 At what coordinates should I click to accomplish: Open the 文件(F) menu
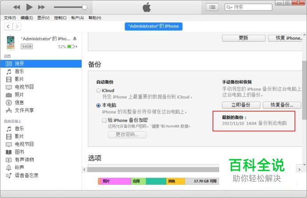(10, 18)
